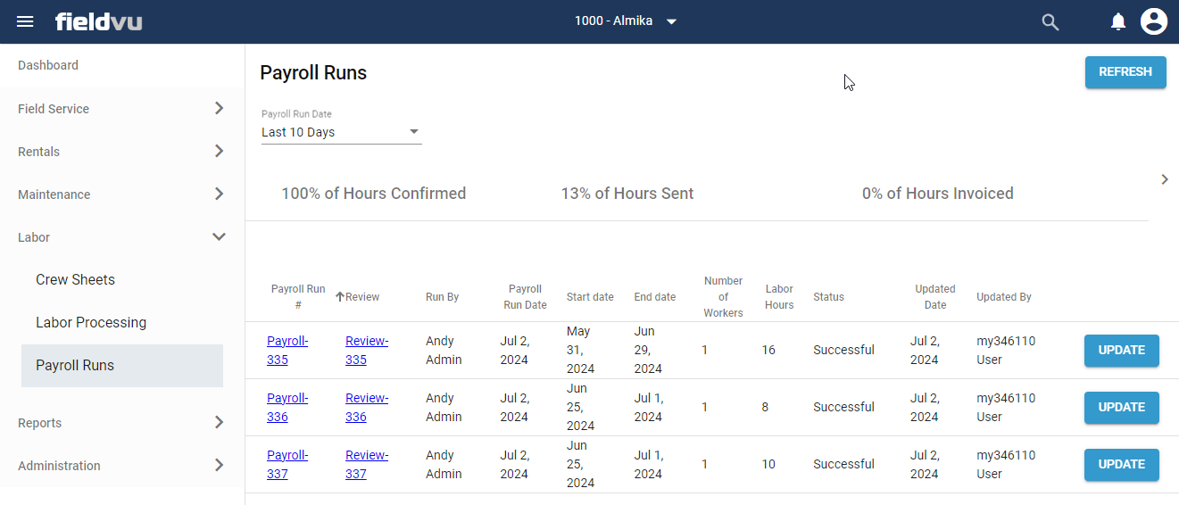Screen dimensions: 1179x505
Task: Open the Payroll-335 link
Action: pyautogui.click(x=286, y=350)
